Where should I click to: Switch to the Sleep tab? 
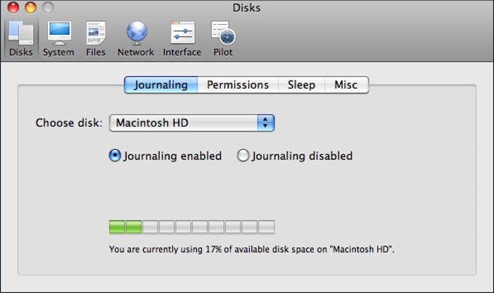click(x=301, y=84)
